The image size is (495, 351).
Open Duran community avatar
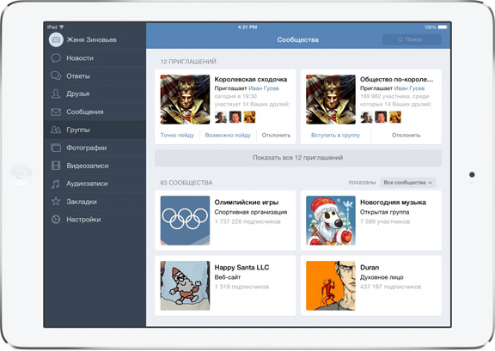(331, 286)
